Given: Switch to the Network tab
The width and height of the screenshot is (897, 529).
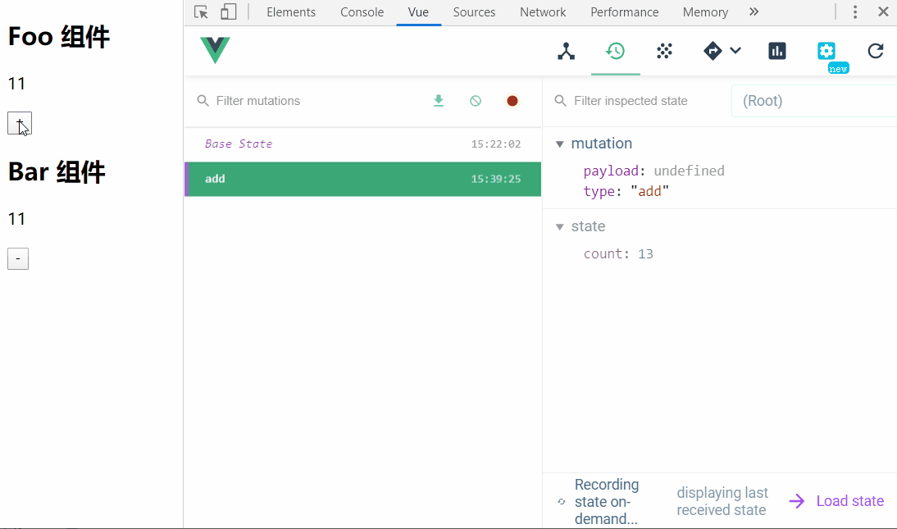Looking at the screenshot, I should pyautogui.click(x=543, y=12).
